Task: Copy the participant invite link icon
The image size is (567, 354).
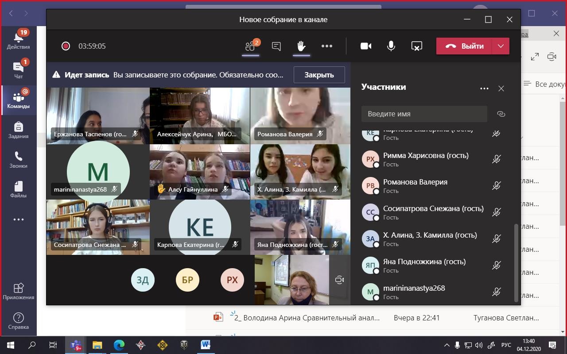Action: click(x=501, y=114)
